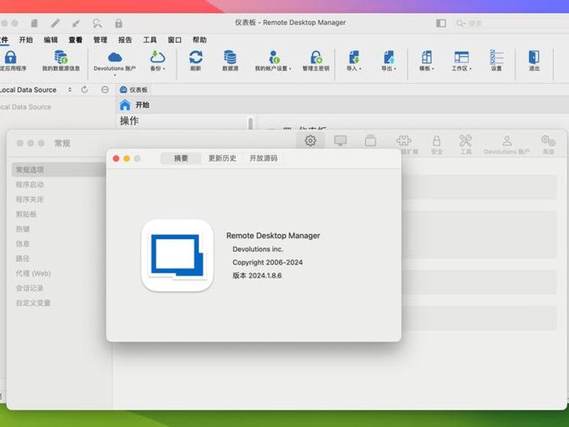Select the monitor icon in settings toolbar
Image resolution: width=569 pixels, height=427 pixels.
pyautogui.click(x=341, y=140)
